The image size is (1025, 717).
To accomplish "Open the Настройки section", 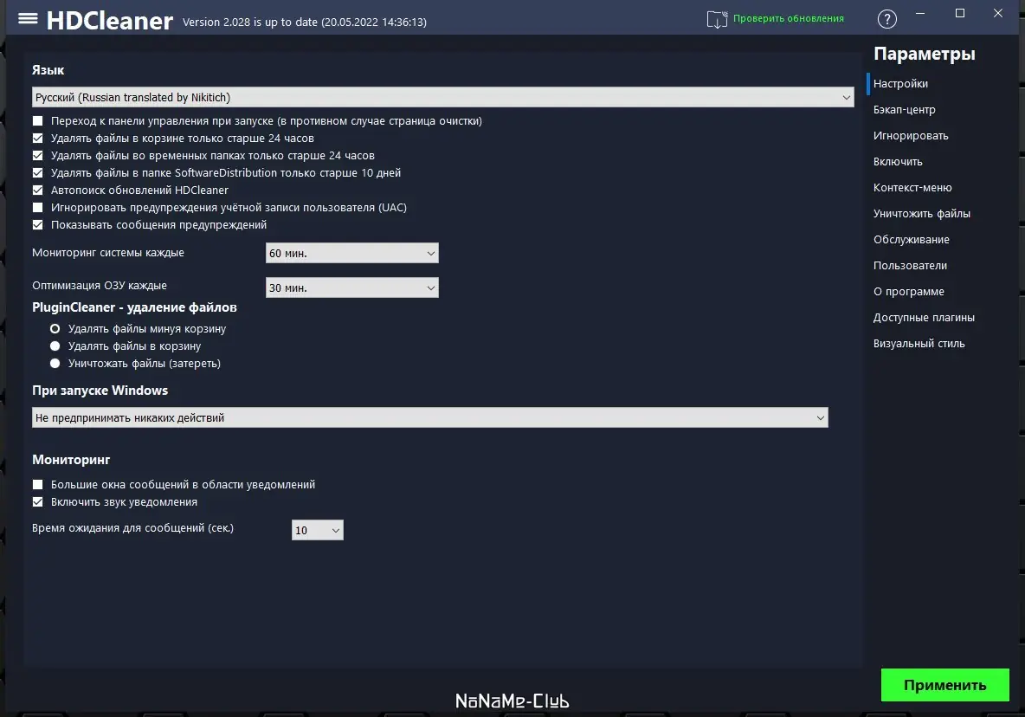I will tap(900, 84).
